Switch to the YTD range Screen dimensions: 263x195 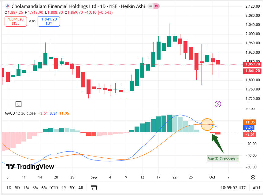tap(54, 188)
